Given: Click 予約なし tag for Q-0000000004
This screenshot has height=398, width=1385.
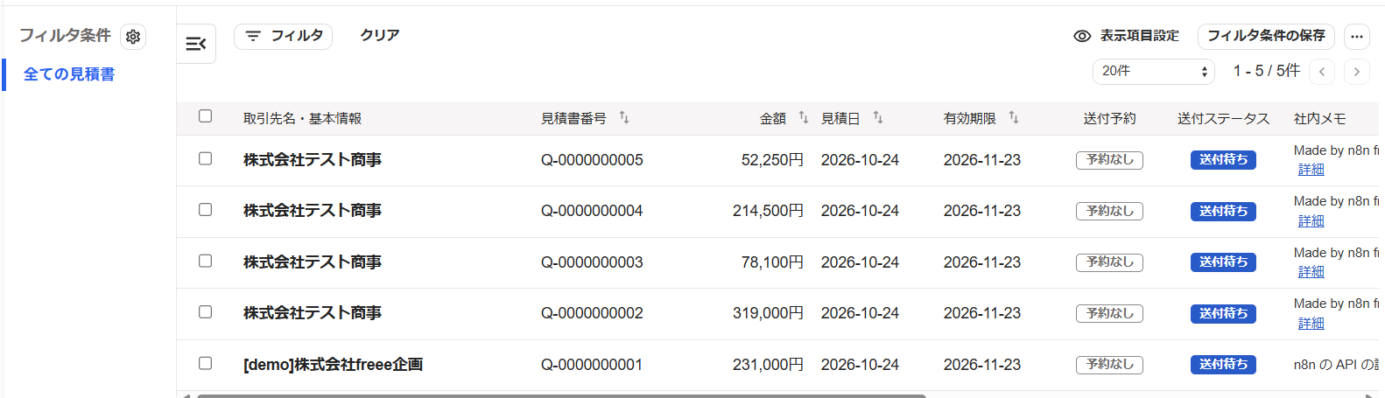Looking at the screenshot, I should point(1109,211).
